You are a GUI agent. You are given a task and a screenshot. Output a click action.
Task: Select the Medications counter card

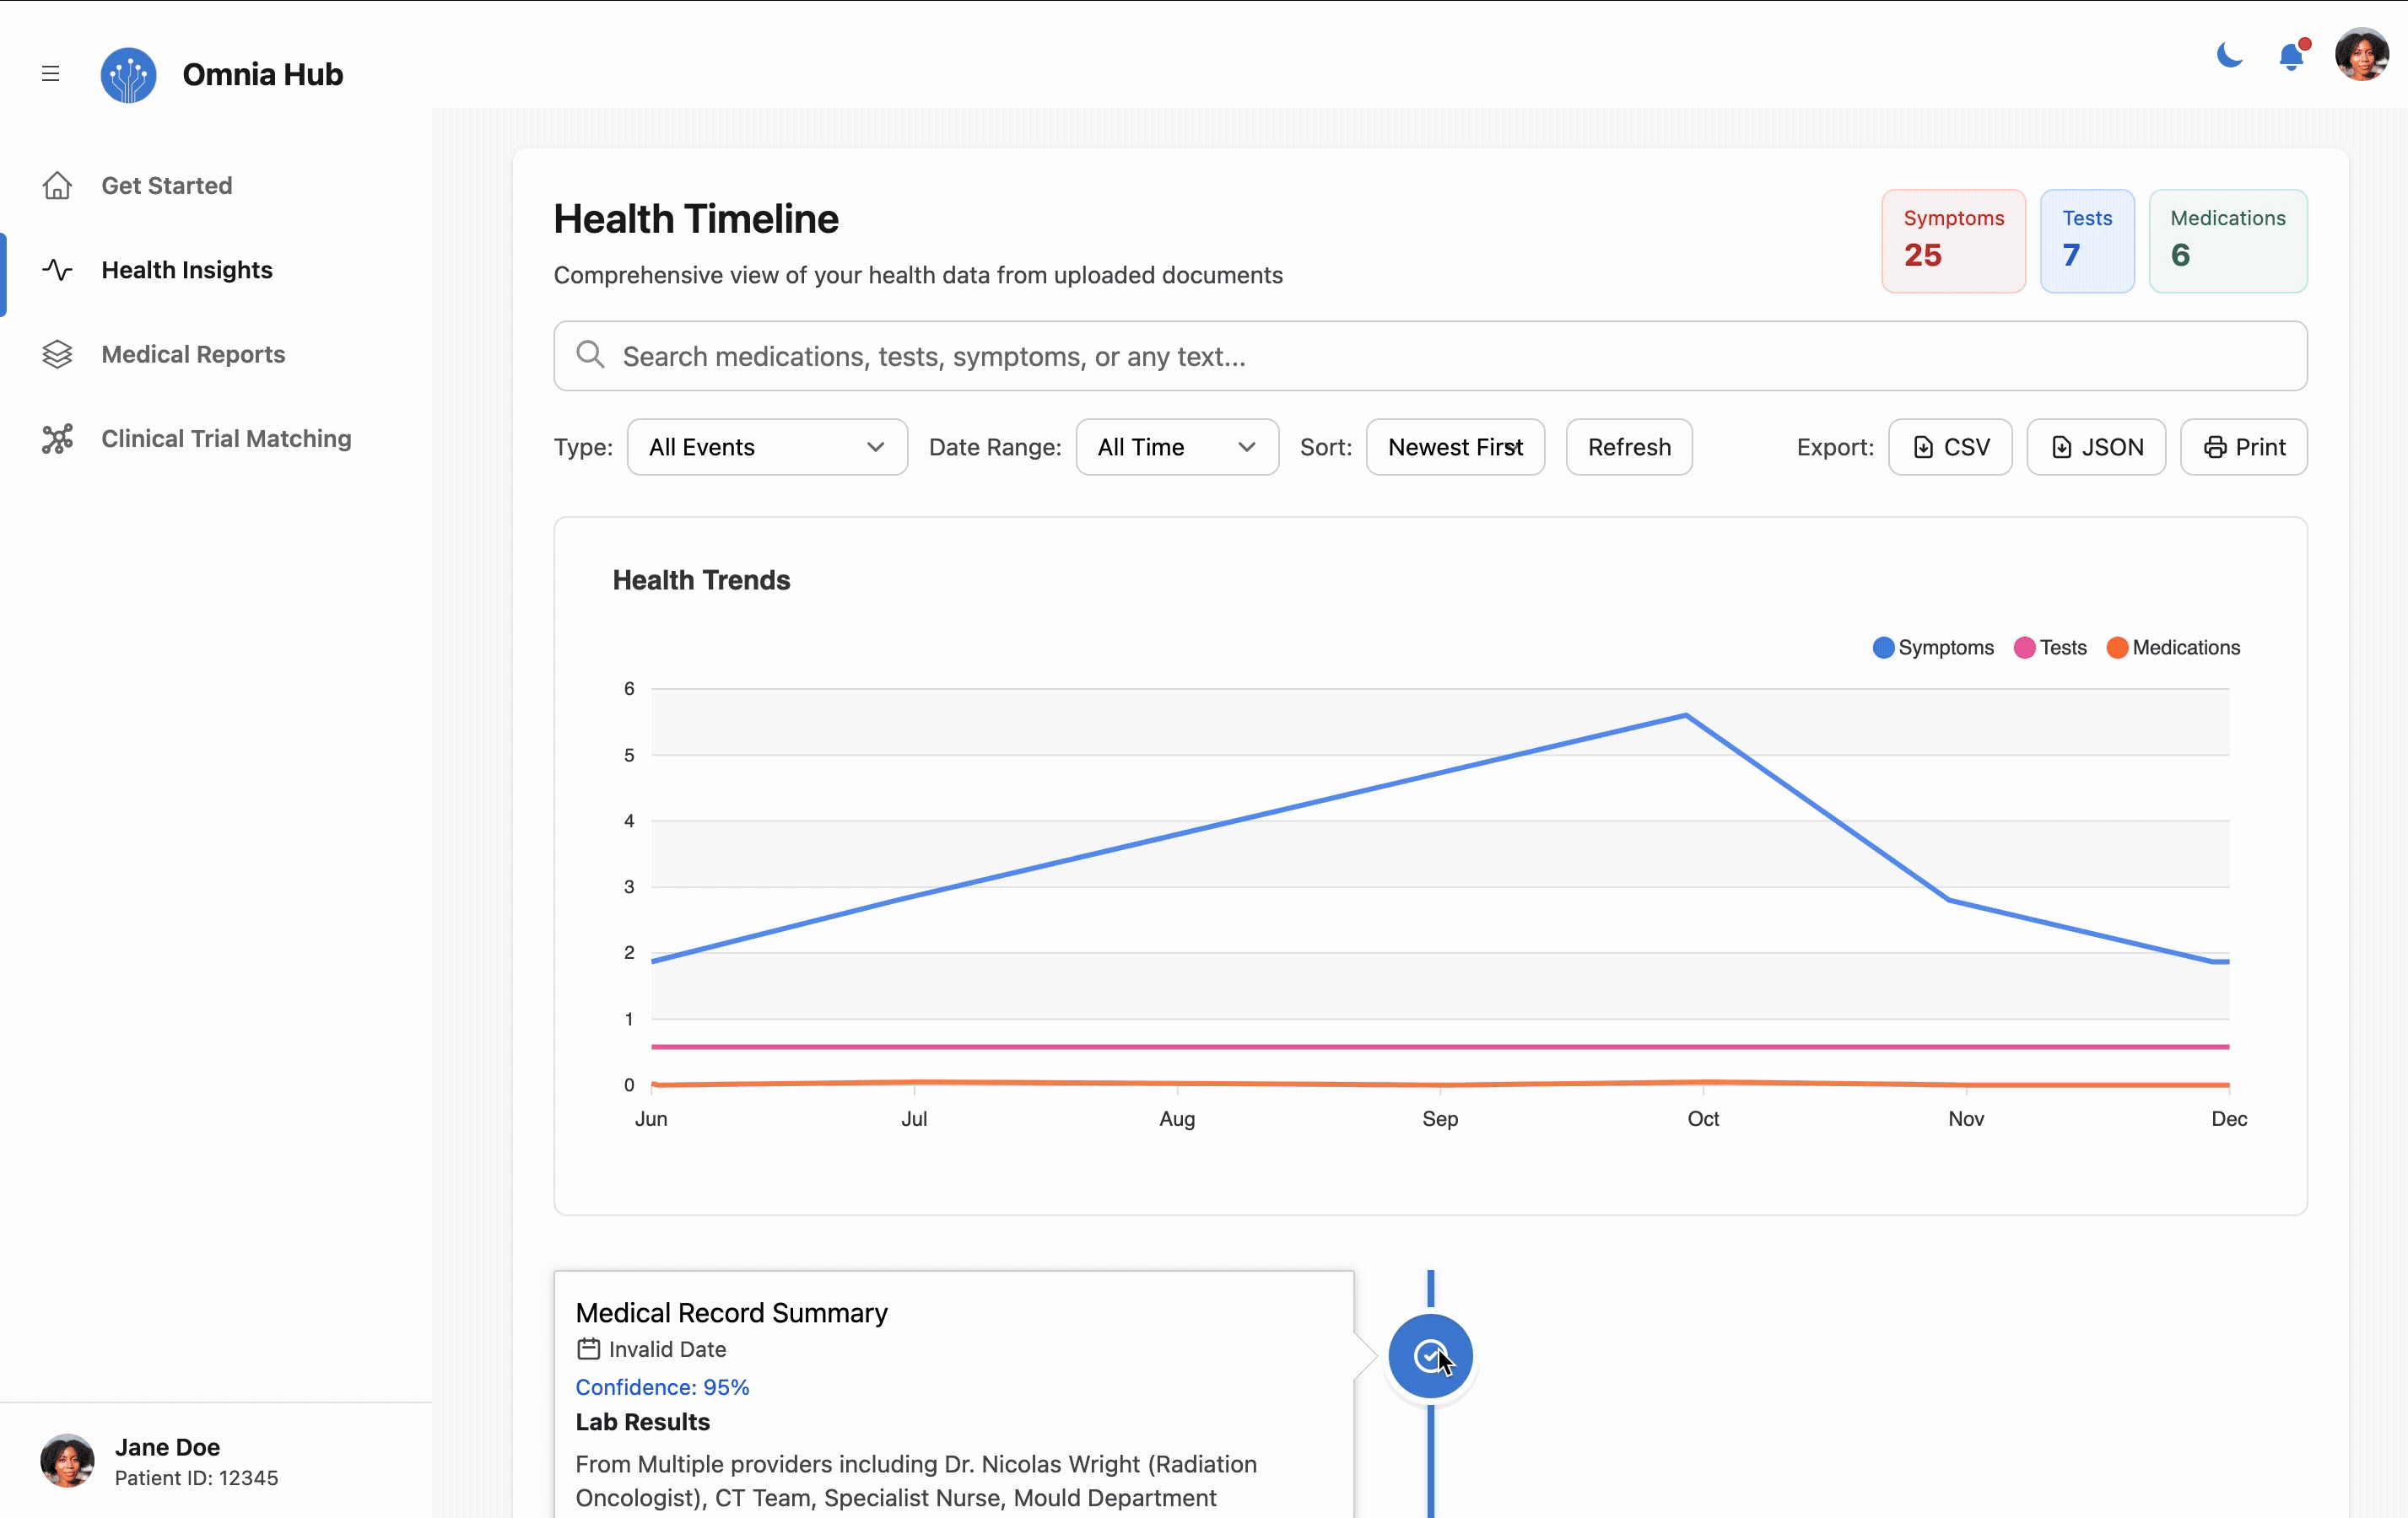(2228, 241)
